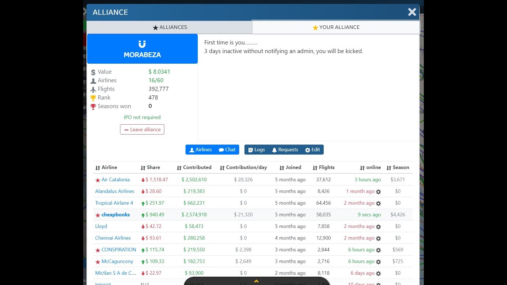
Task: Sort the table by Share column
Action: [151, 167]
